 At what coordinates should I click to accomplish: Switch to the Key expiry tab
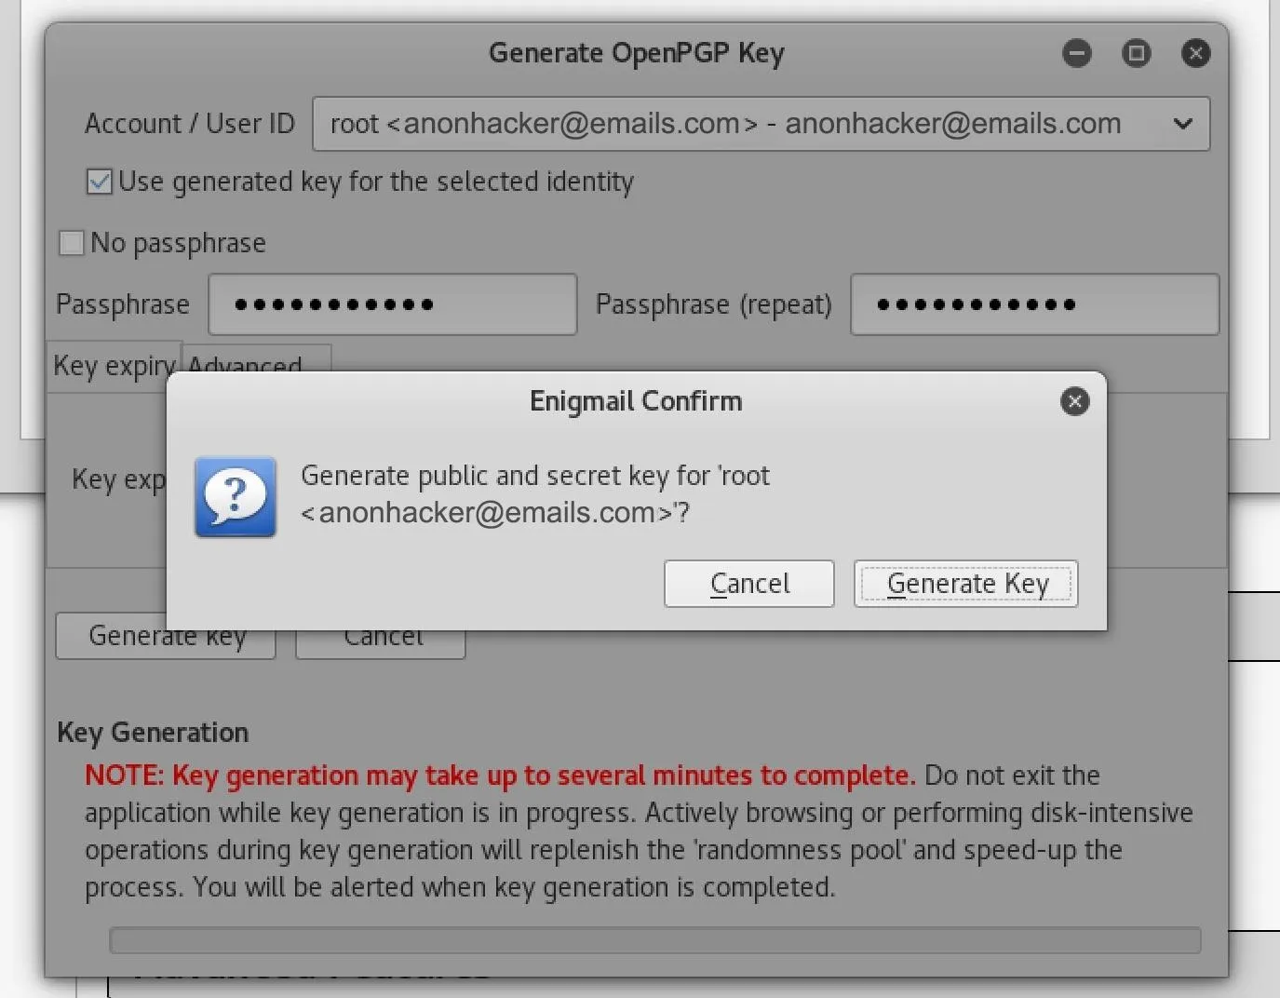tap(114, 366)
